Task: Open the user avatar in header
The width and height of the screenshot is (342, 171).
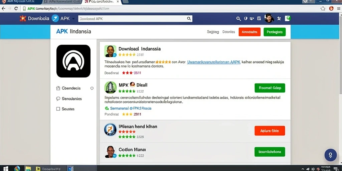Action: pyautogui.click(x=269, y=18)
